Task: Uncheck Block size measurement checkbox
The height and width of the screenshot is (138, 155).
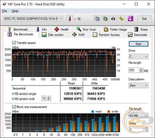Action: pyautogui.click(x=14, y=107)
